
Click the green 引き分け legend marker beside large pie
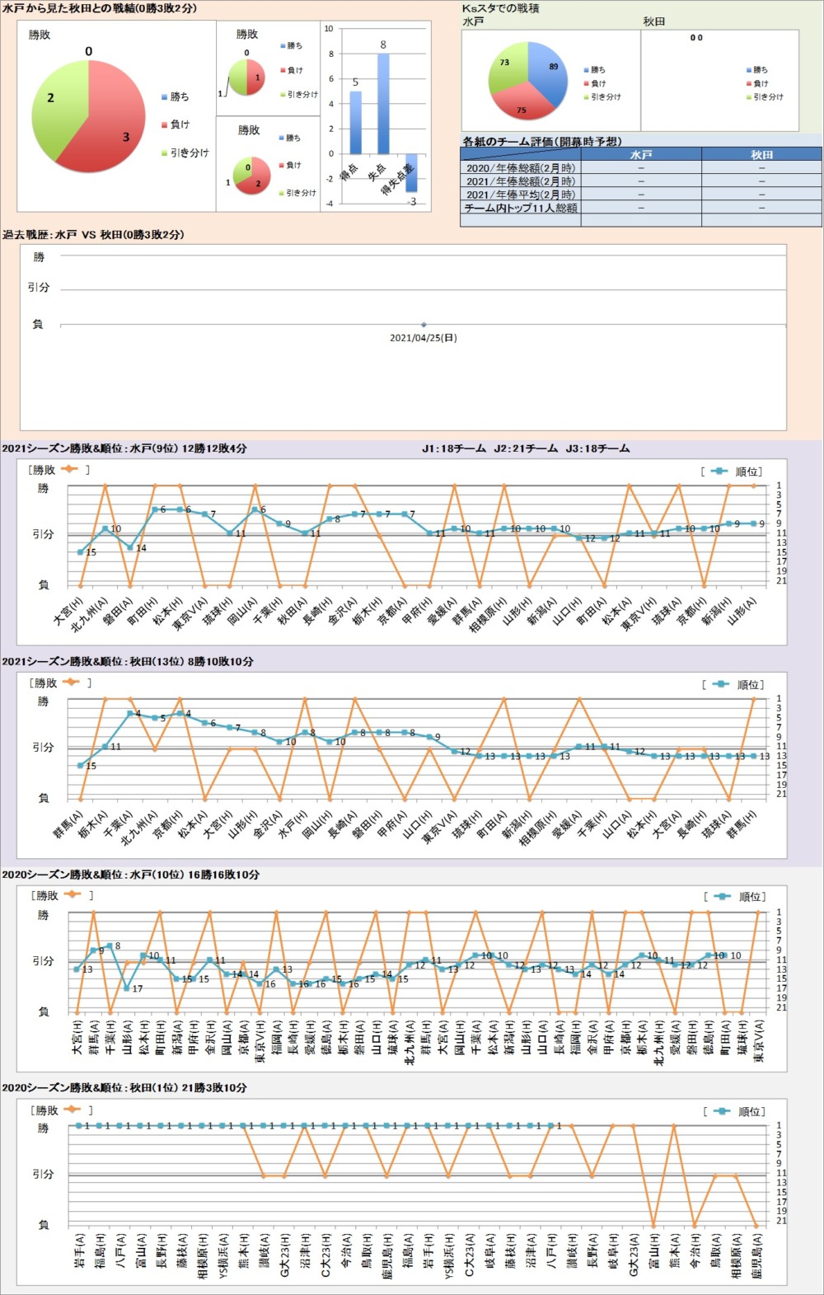coord(165,153)
